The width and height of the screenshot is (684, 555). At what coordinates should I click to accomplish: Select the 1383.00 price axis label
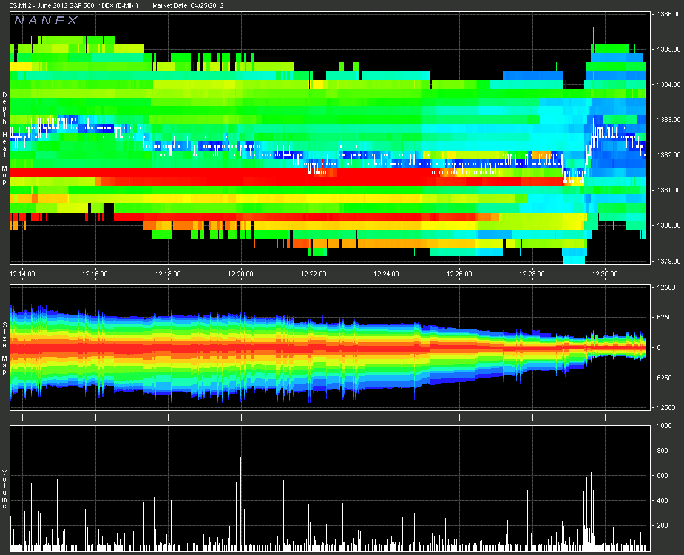[x=669, y=120]
